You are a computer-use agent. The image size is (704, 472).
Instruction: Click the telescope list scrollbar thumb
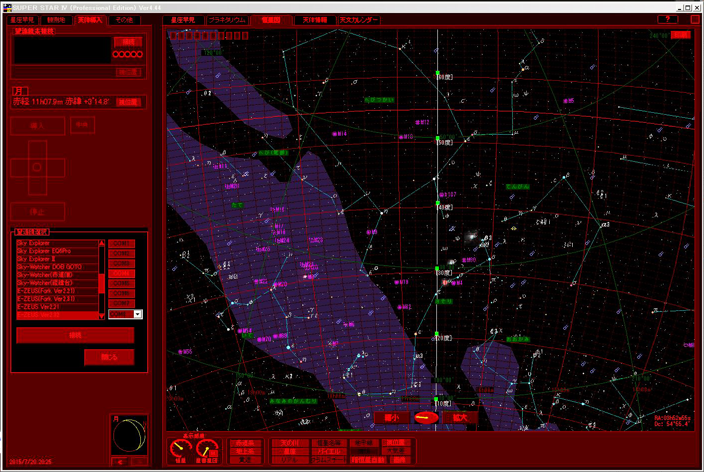point(102,283)
